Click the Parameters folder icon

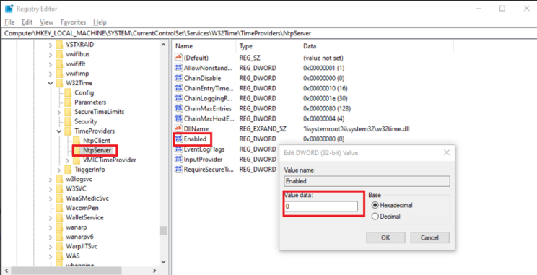coord(68,102)
